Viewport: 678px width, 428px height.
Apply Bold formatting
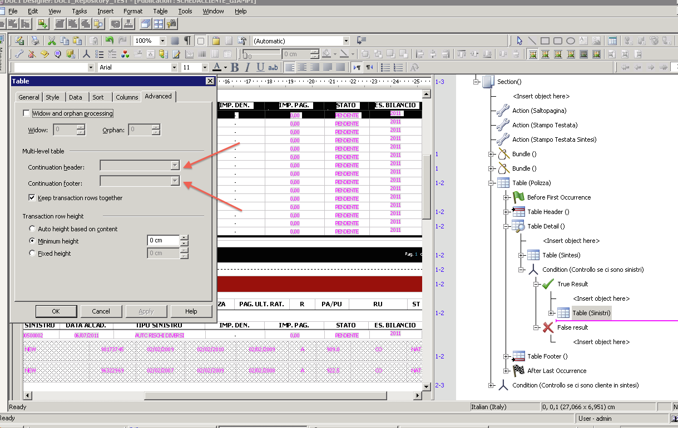pyautogui.click(x=235, y=67)
